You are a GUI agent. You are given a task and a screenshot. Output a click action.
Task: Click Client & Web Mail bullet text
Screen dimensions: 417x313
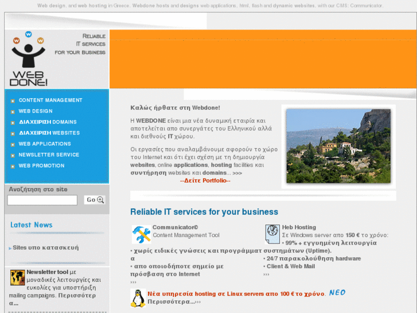pyautogui.click(x=291, y=266)
